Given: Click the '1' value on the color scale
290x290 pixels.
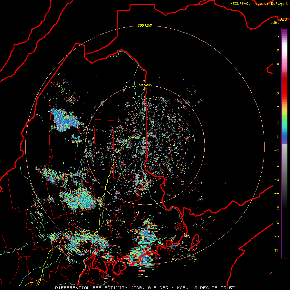Looking at the screenshot, I should [x=278, y=122].
